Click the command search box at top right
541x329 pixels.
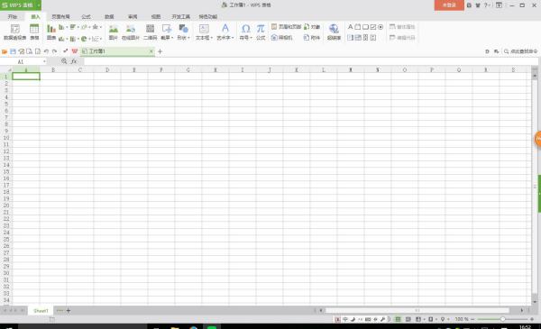point(520,51)
